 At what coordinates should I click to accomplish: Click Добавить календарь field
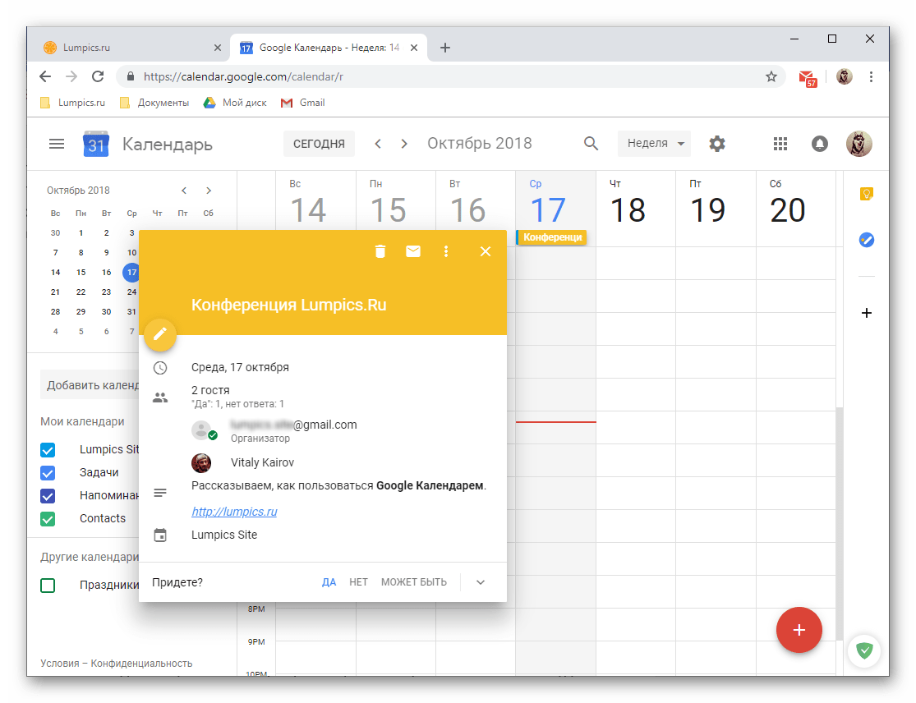(x=90, y=385)
